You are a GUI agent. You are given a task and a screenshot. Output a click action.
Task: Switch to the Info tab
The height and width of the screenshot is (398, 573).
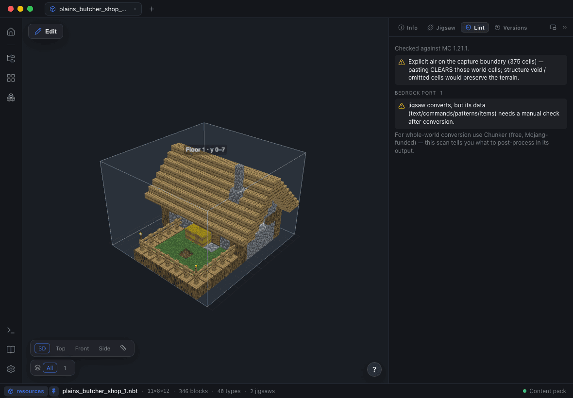(x=408, y=28)
